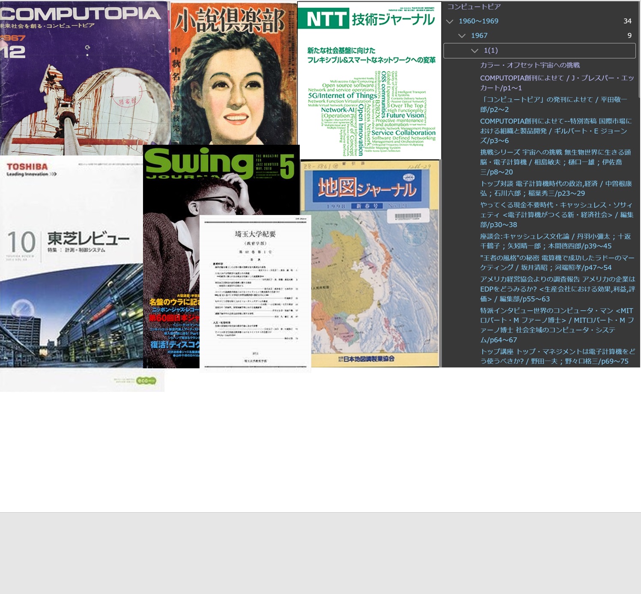Click the COMPUTOPIA 1967 magazine cover
641x594 pixels.
tap(85, 78)
